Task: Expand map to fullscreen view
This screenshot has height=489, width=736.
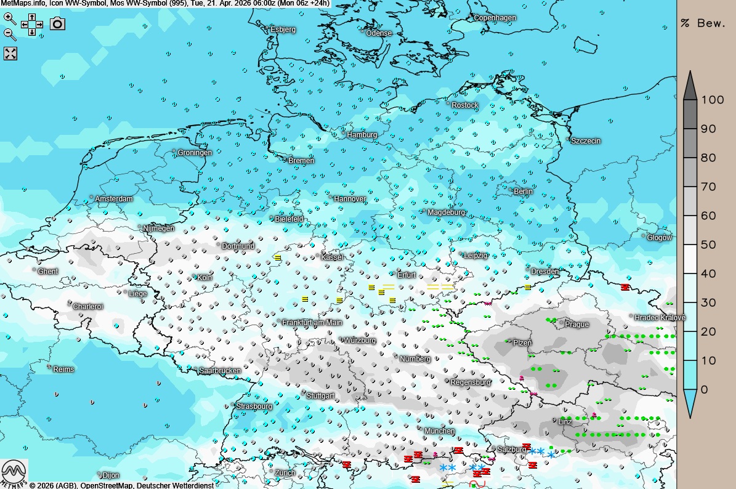Action: click(x=10, y=54)
